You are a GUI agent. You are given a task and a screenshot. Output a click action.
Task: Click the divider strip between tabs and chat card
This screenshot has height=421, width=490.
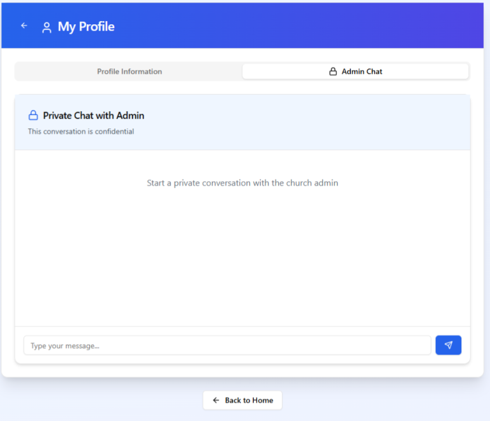pos(242,88)
